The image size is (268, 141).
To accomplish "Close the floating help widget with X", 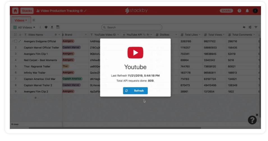I will coord(257,115).
